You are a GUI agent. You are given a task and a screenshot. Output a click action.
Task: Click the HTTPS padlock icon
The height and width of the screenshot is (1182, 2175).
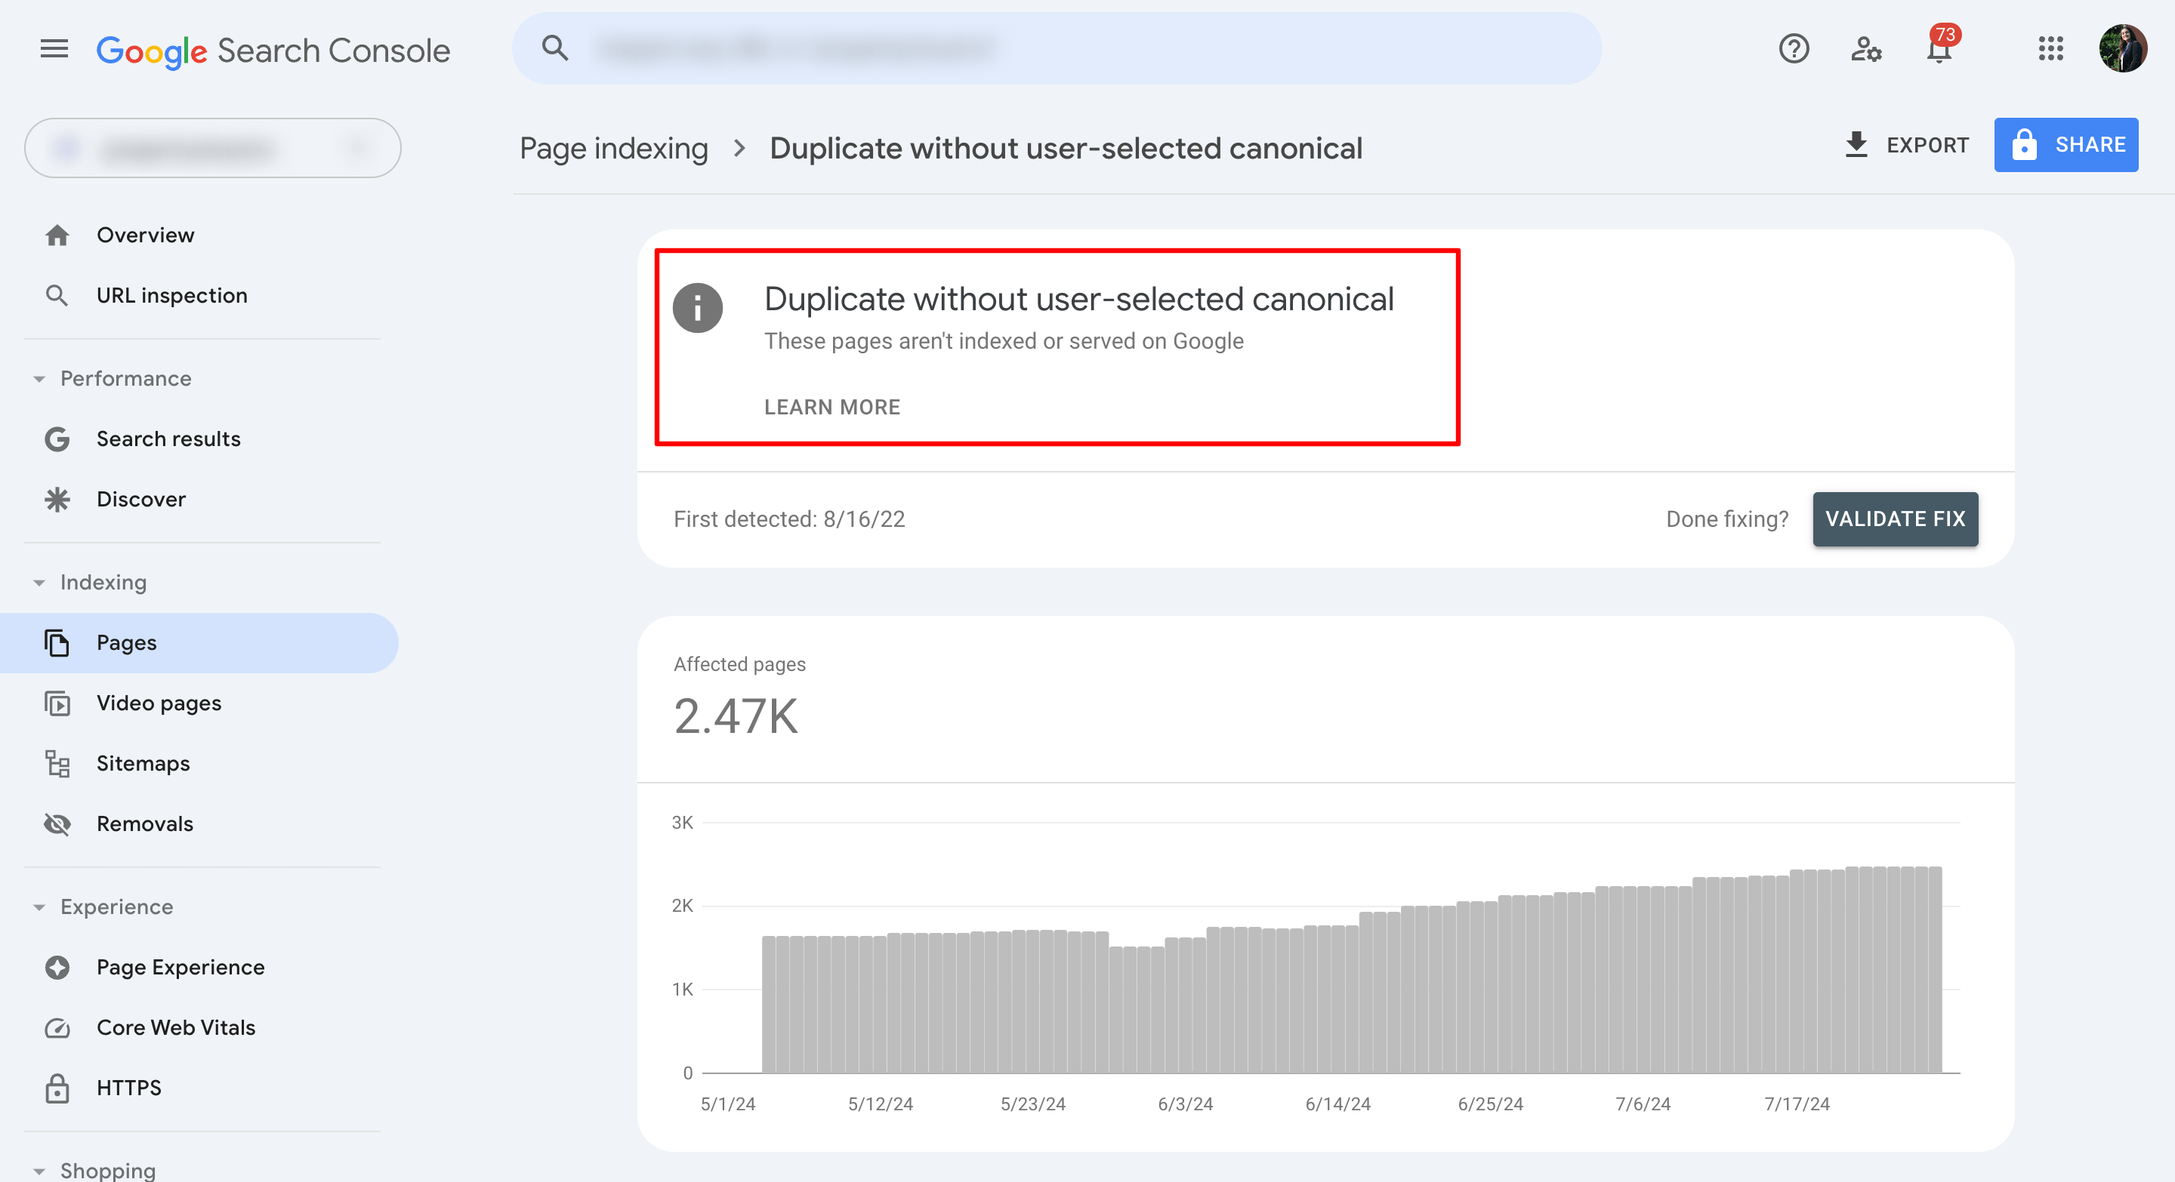pos(57,1088)
